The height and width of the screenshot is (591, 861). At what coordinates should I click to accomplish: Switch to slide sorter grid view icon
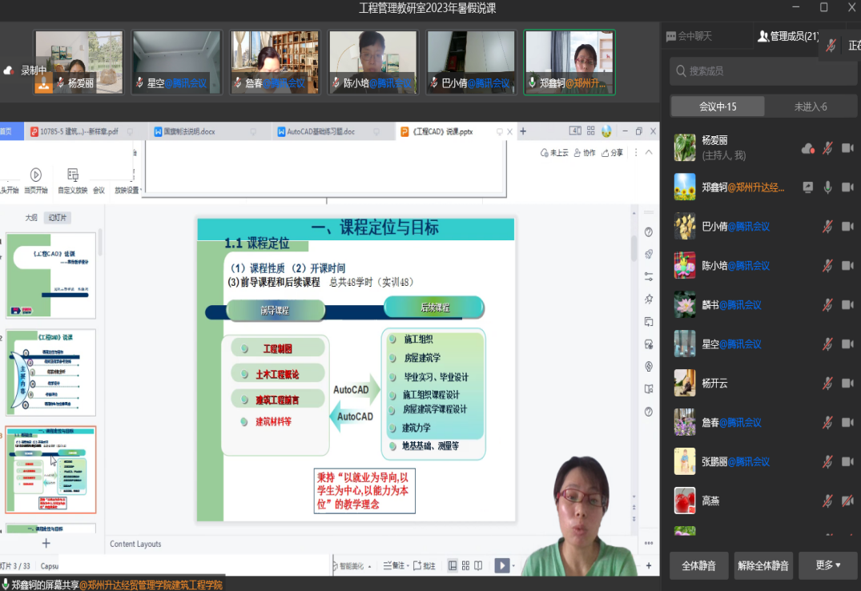465,565
